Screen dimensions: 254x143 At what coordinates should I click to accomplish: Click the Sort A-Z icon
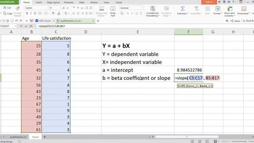(x=207, y=9)
